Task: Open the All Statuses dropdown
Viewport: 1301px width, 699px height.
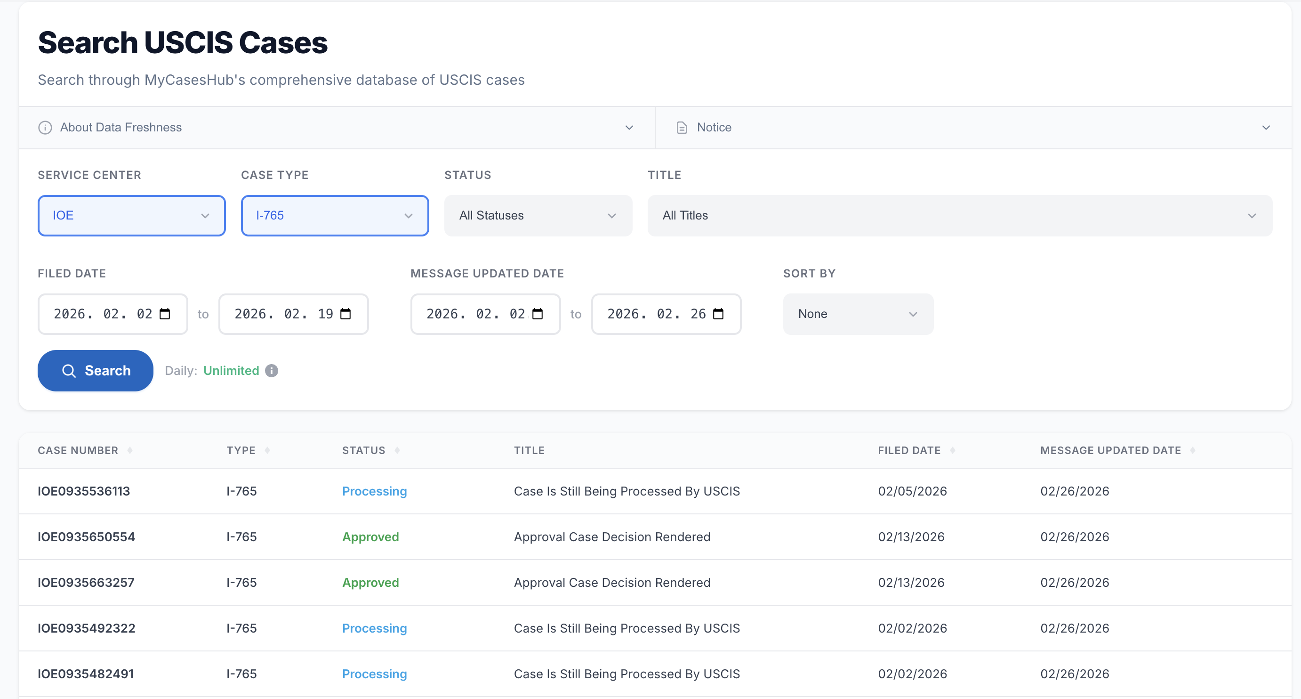Action: (x=538, y=215)
